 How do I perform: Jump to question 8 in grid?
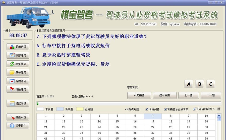pos(171,116)
